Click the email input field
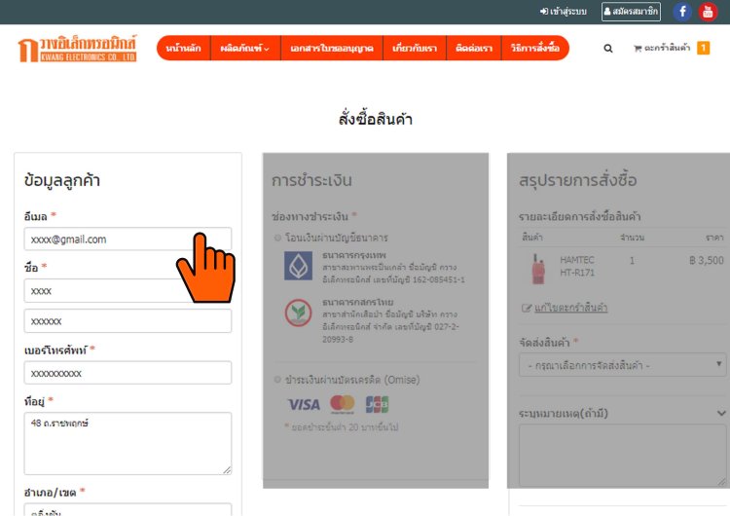The width and height of the screenshot is (730, 516). [x=128, y=239]
